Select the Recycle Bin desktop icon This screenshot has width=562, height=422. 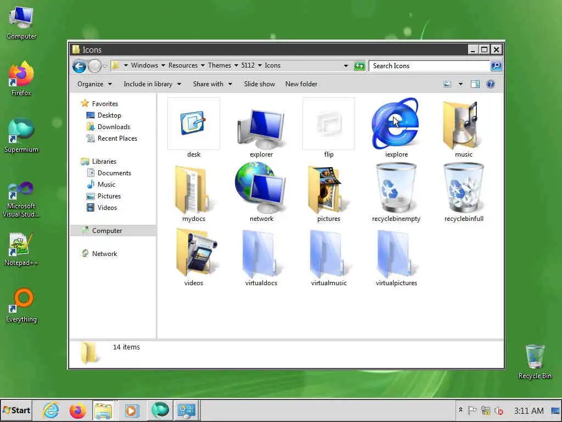pos(535,362)
